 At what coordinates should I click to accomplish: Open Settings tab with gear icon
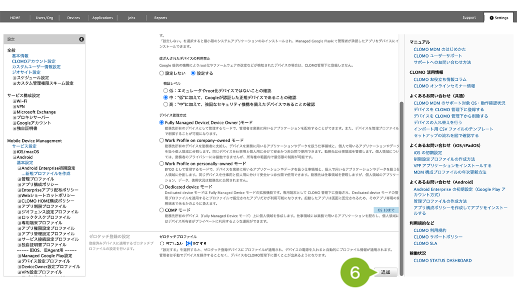pos(499,18)
